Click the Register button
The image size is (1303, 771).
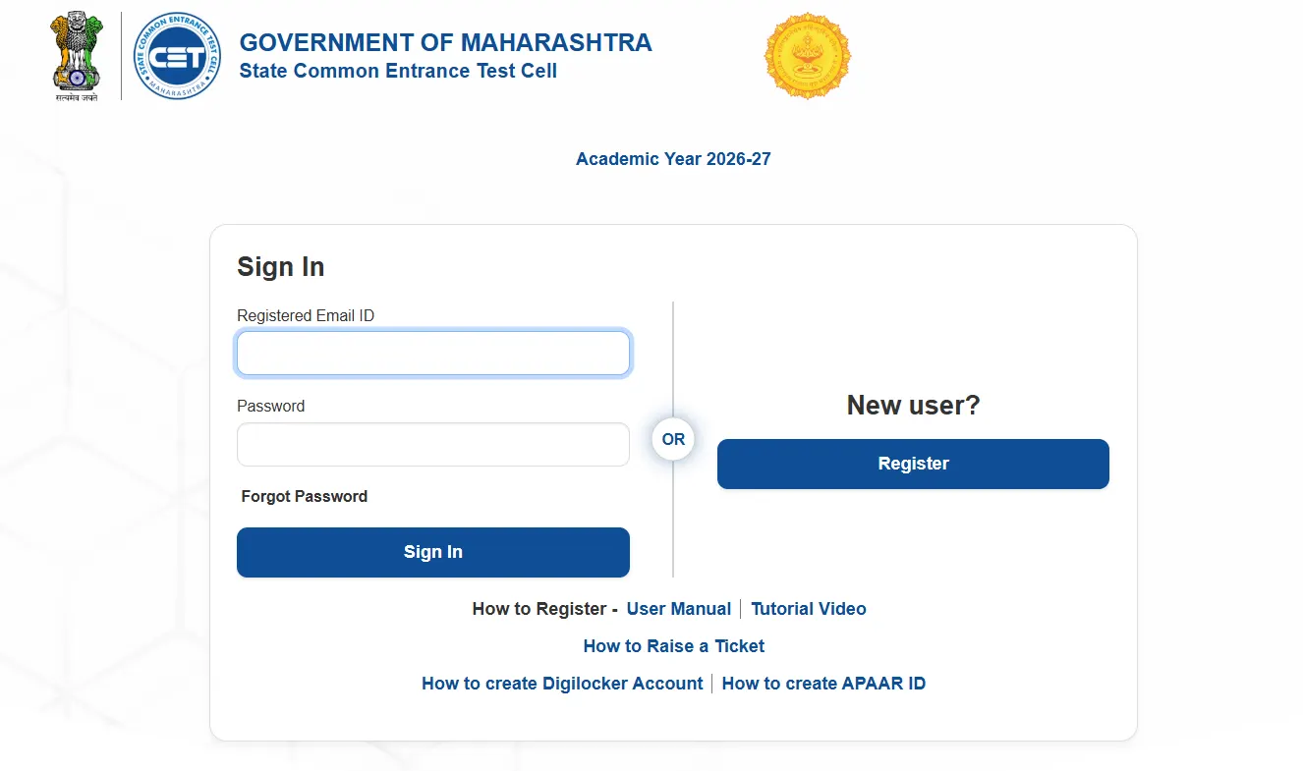912,464
